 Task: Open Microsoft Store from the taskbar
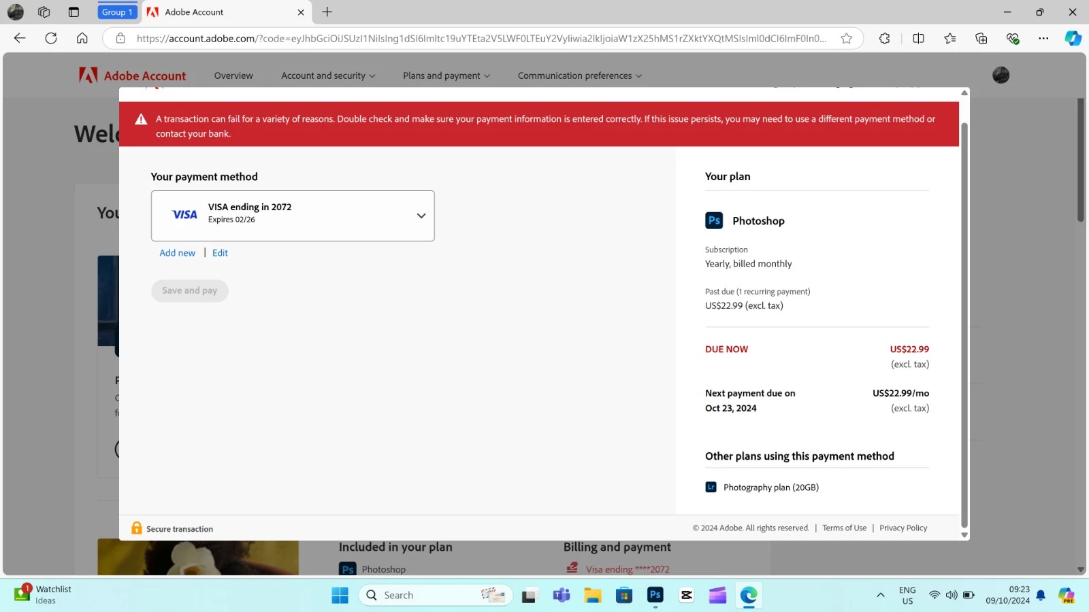624,595
